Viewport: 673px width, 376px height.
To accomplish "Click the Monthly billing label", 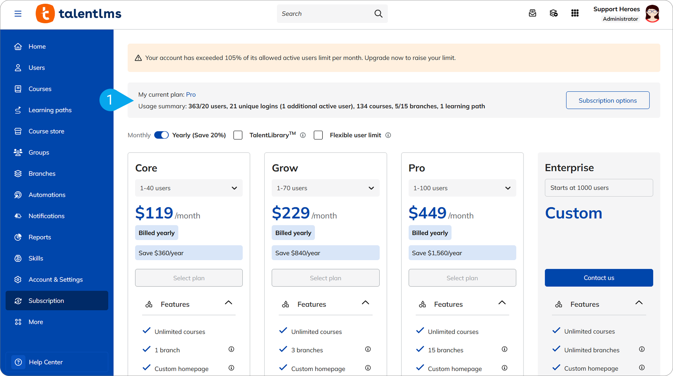I will (139, 135).
